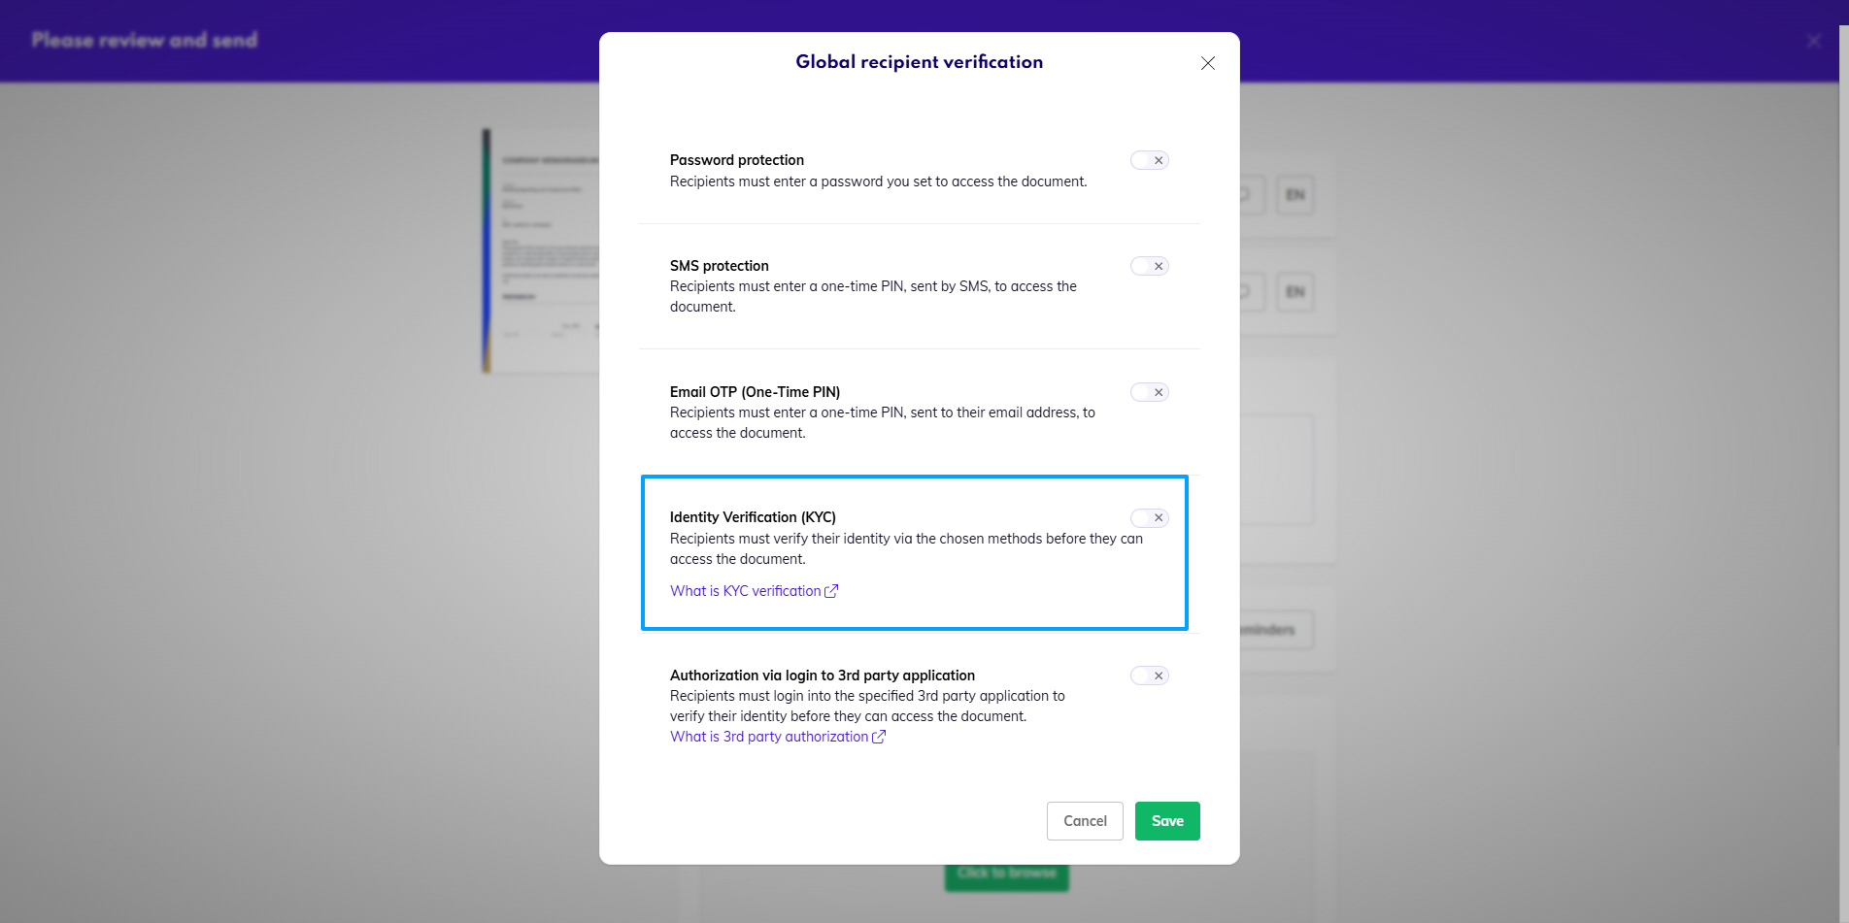Open the 'What is KYC verification' link

coord(745,590)
